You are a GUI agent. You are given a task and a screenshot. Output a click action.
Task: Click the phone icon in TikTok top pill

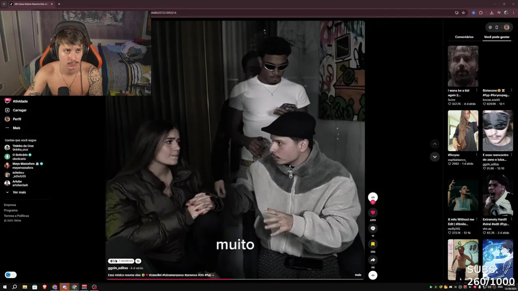[497, 27]
